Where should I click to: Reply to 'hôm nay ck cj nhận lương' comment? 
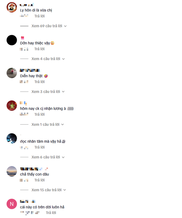40,114
